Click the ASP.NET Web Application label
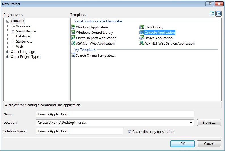225x151 pixels. 95,43
